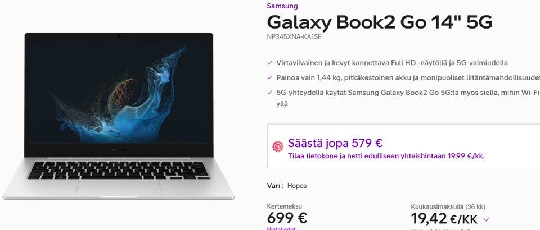
Task: Open the Galaxy Book2 Go laptop product image
Action: coord(119,116)
